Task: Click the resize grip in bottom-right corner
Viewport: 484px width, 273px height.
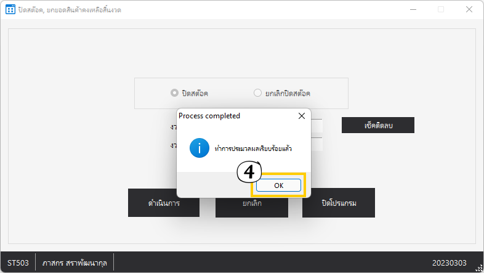Action: pos(479,269)
